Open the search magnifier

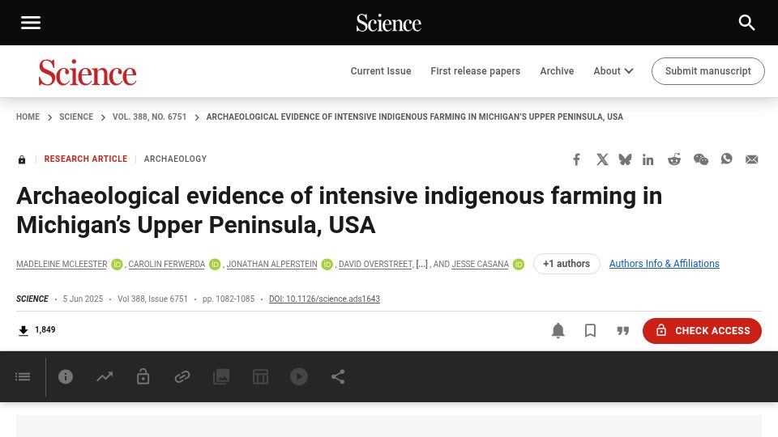tap(746, 23)
